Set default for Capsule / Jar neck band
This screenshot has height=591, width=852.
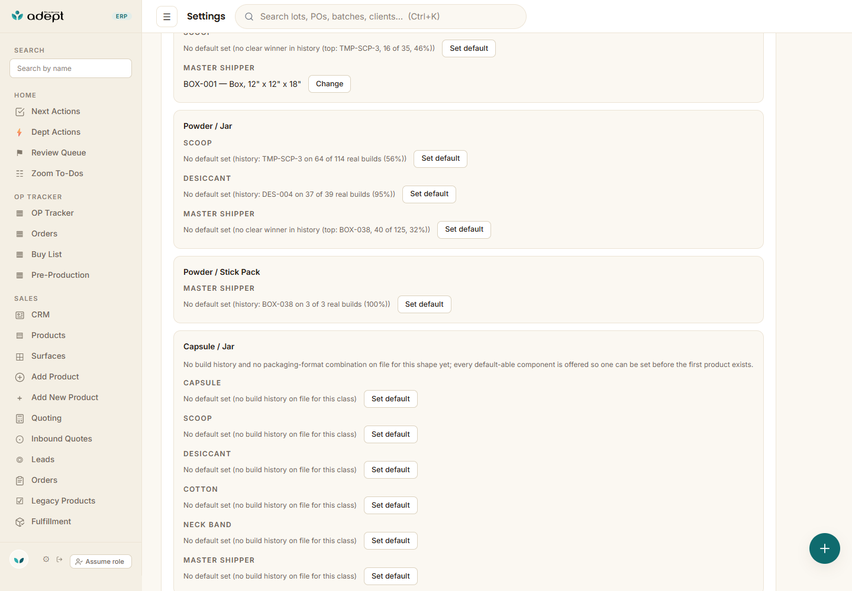click(x=390, y=541)
